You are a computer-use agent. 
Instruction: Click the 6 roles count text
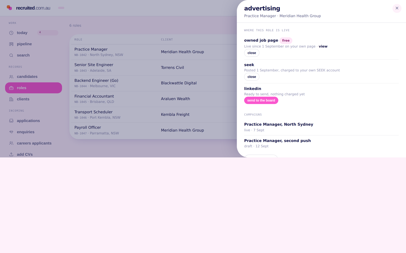[75, 26]
